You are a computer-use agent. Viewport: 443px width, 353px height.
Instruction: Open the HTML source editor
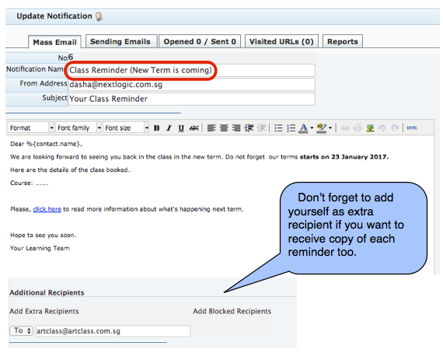[412, 128]
